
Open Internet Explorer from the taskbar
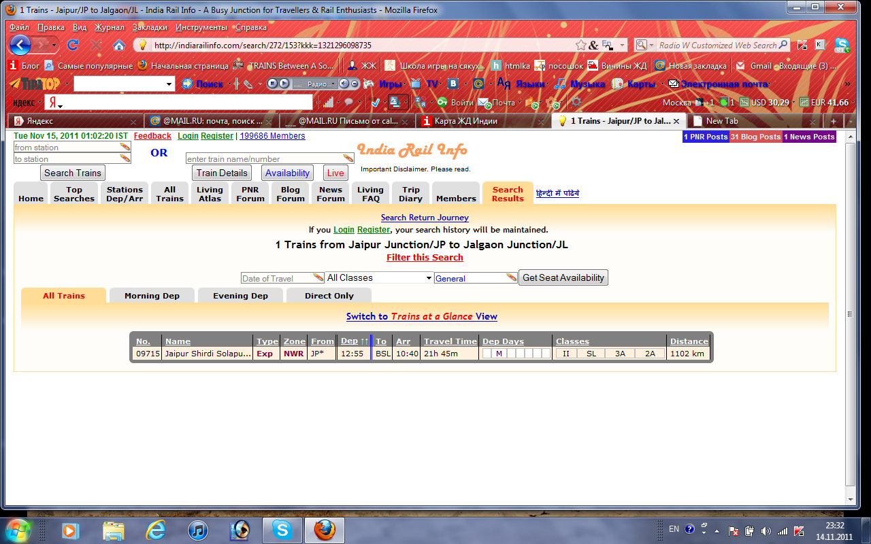156,529
